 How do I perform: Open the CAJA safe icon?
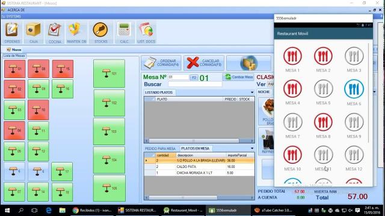(34, 32)
